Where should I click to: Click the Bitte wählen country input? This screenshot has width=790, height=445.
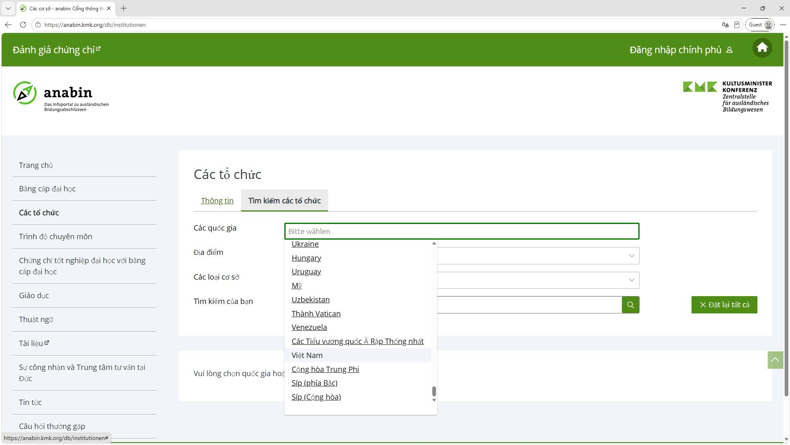[x=462, y=231]
